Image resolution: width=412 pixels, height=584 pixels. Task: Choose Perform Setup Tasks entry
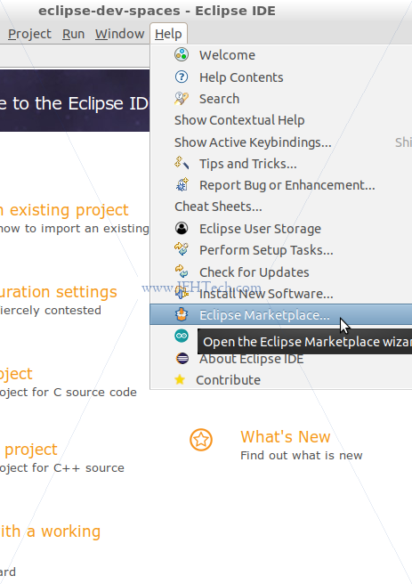coord(266,250)
